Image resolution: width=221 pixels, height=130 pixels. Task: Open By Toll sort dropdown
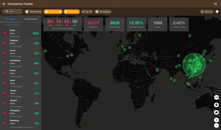pyautogui.click(x=87, y=12)
